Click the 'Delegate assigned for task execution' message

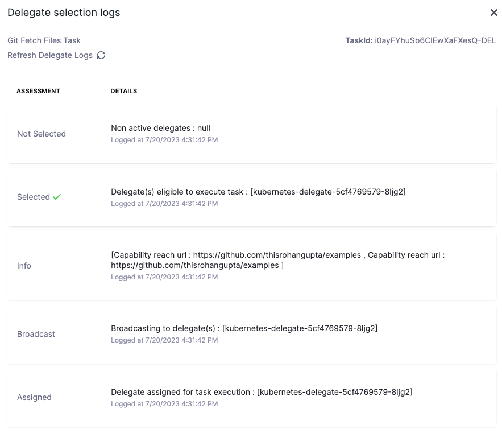point(262,392)
